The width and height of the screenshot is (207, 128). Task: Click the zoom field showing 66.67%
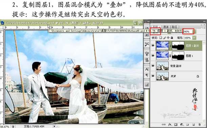coord(5,127)
